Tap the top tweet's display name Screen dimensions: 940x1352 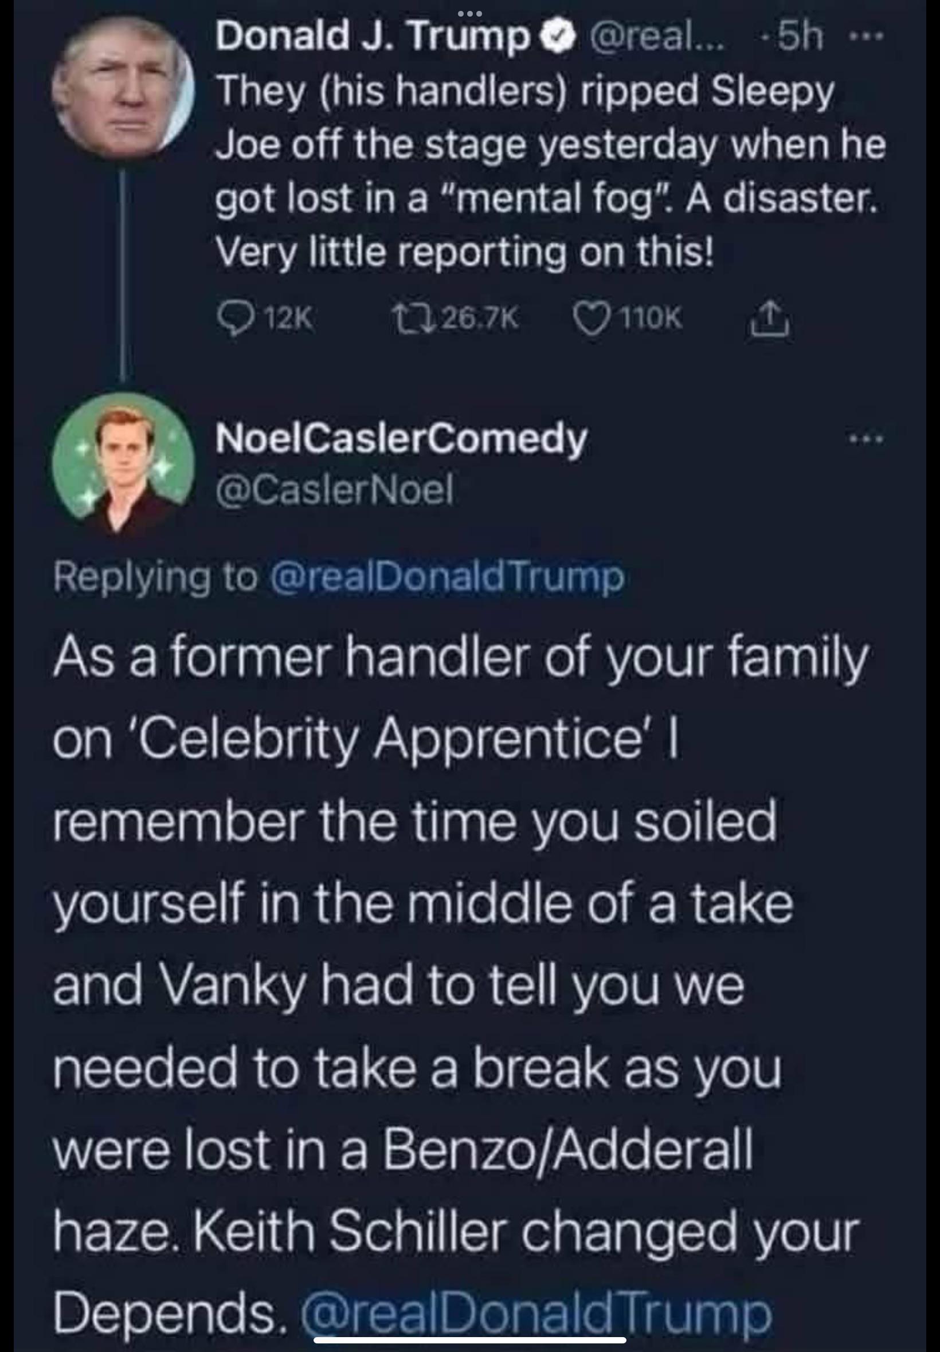[373, 38]
